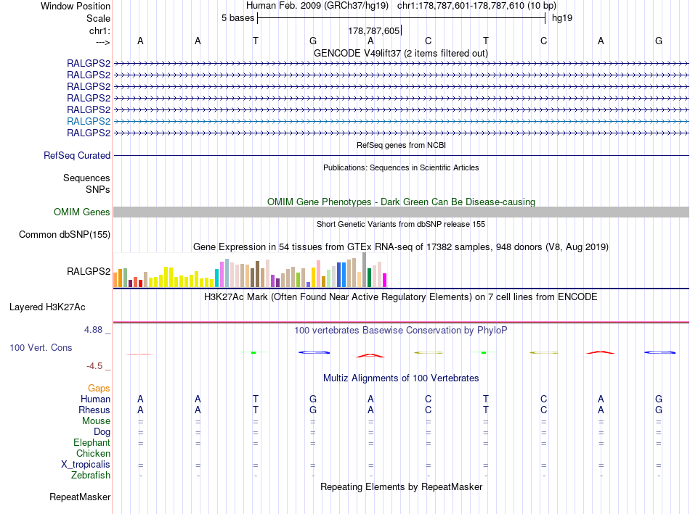Viewport: 690px width, 514px height.
Task: Open 'Repeating Elements by RepeatMasker' track title
Action: tap(401, 486)
